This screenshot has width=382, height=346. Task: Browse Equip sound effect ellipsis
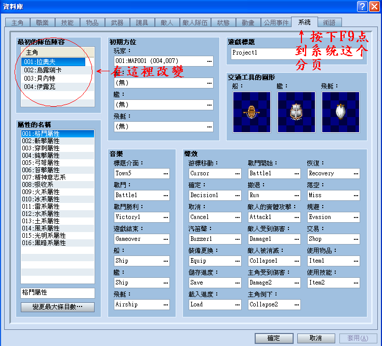238,261
